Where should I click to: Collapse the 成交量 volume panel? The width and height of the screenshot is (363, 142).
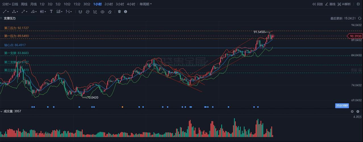click(1, 111)
